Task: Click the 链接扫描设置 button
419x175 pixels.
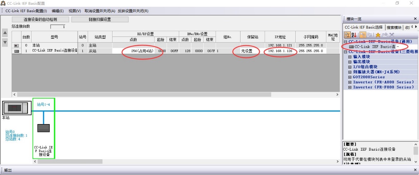Action: pyautogui.click(x=100, y=19)
